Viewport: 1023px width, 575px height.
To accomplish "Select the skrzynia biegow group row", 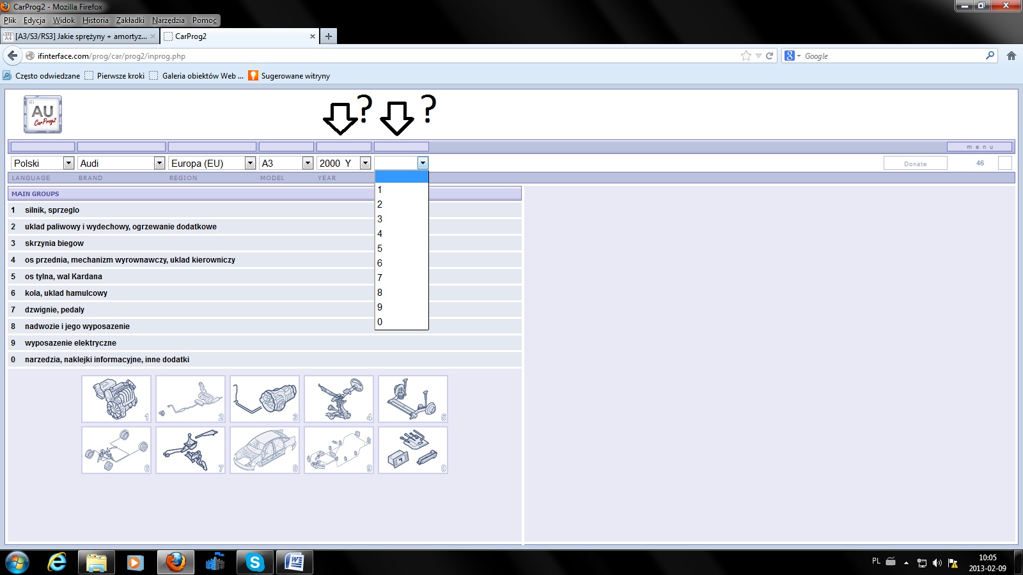I will tap(265, 243).
